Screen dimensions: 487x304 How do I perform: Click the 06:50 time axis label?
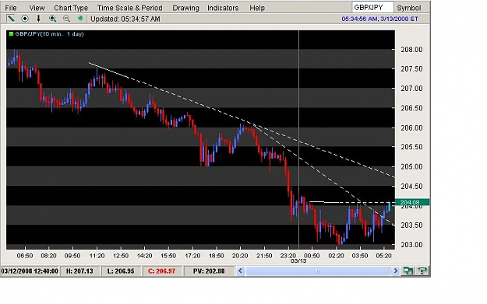coord(25,256)
